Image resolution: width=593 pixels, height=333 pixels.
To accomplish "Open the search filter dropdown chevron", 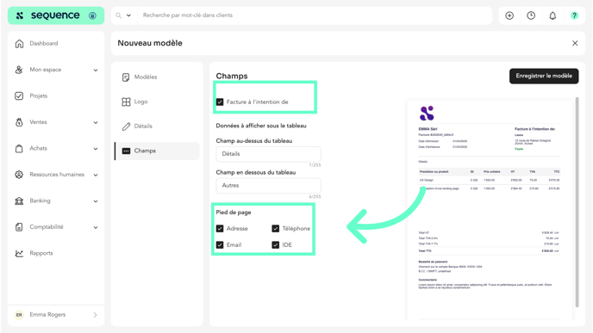I will 128,15.
